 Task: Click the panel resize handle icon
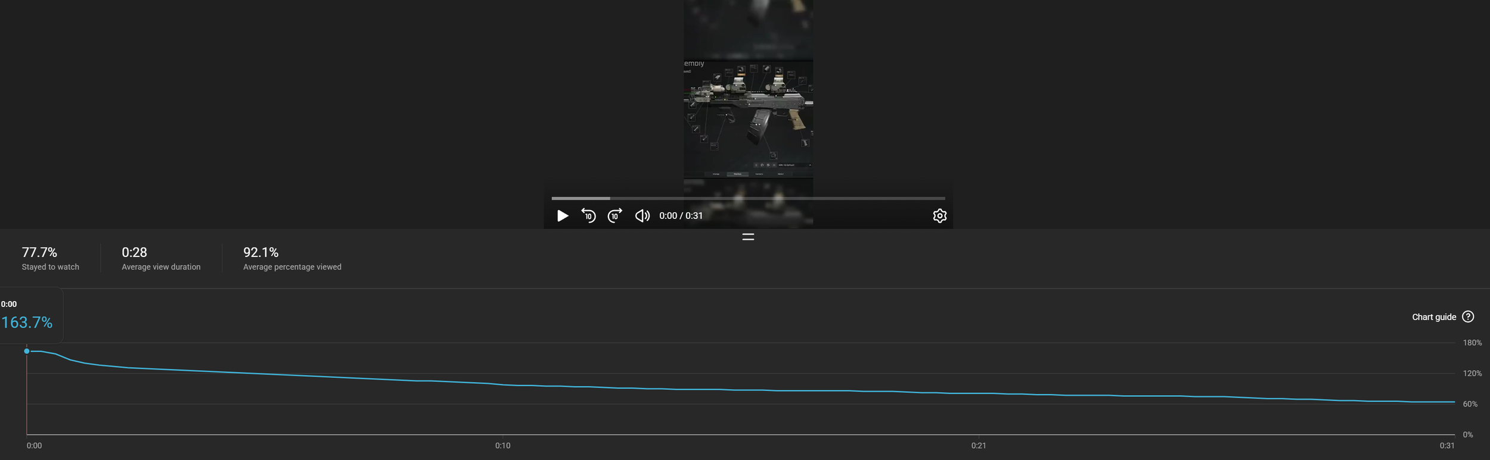(748, 237)
